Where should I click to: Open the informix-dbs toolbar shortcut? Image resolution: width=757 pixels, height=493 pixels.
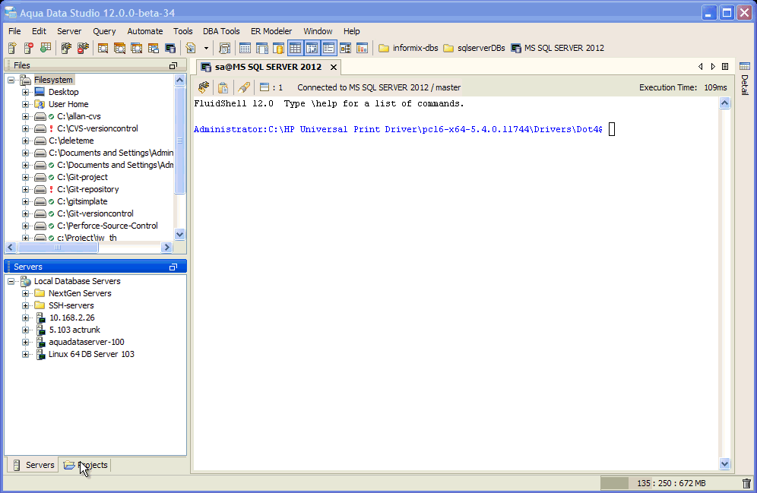[408, 48]
